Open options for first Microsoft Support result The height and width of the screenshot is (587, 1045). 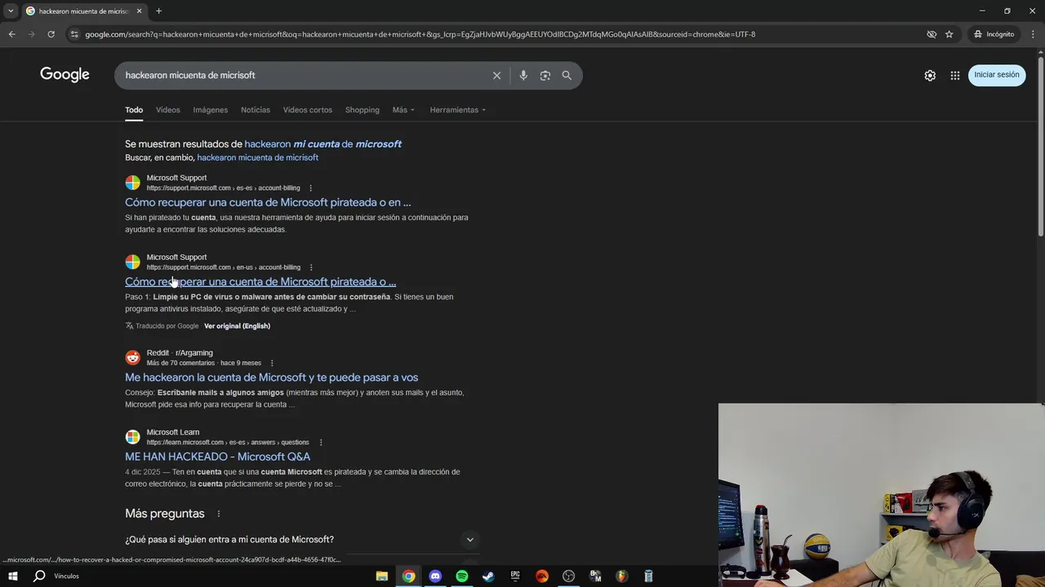(x=310, y=188)
